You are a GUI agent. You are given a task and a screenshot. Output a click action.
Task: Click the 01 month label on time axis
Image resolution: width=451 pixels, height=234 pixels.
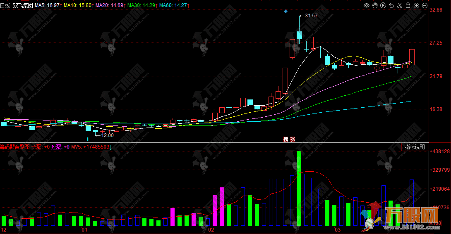pos(84,230)
